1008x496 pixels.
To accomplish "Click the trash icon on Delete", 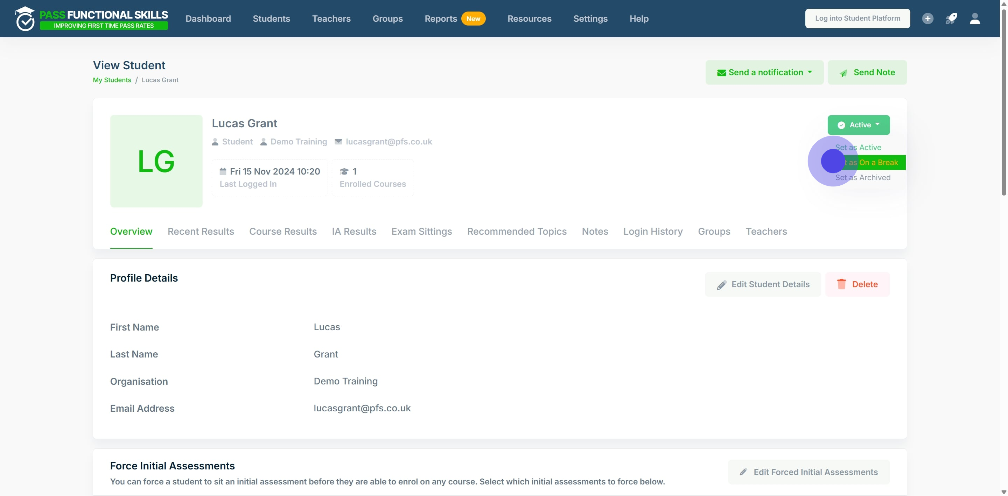I will 841,284.
